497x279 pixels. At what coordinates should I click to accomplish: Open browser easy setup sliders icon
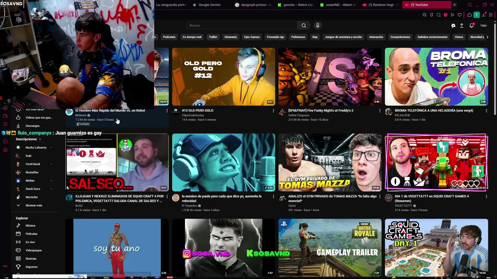(490, 15)
